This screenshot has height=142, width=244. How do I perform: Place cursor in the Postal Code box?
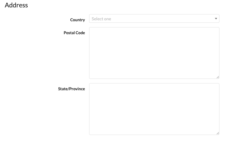pos(154,53)
